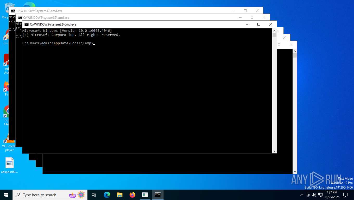Launch Firefox from the taskbar
This screenshot has height=200, width=354.
pos(132,195)
